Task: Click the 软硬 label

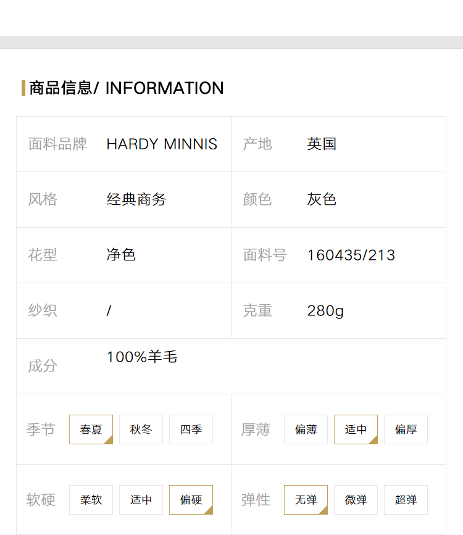Action: [x=41, y=499]
